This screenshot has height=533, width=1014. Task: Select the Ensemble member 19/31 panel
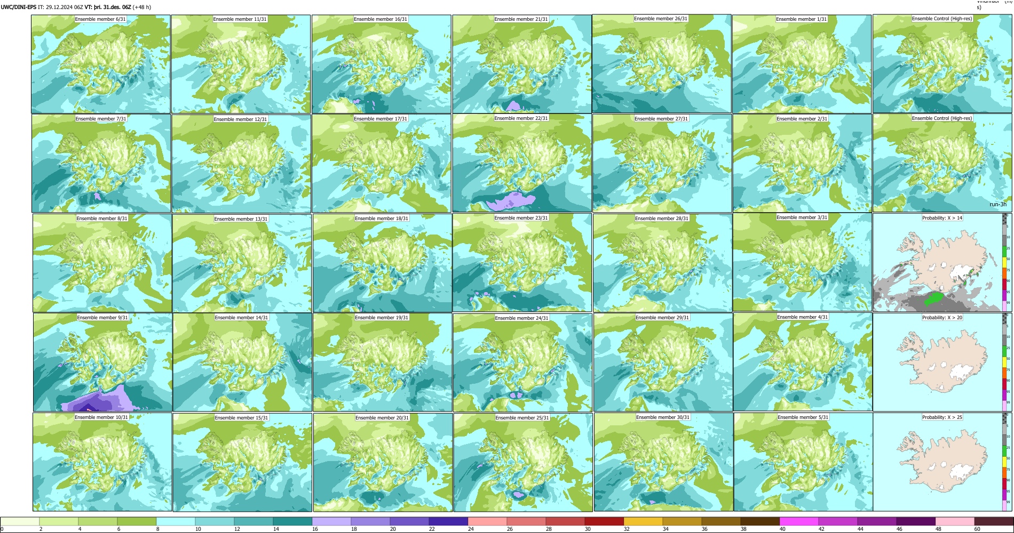382,362
